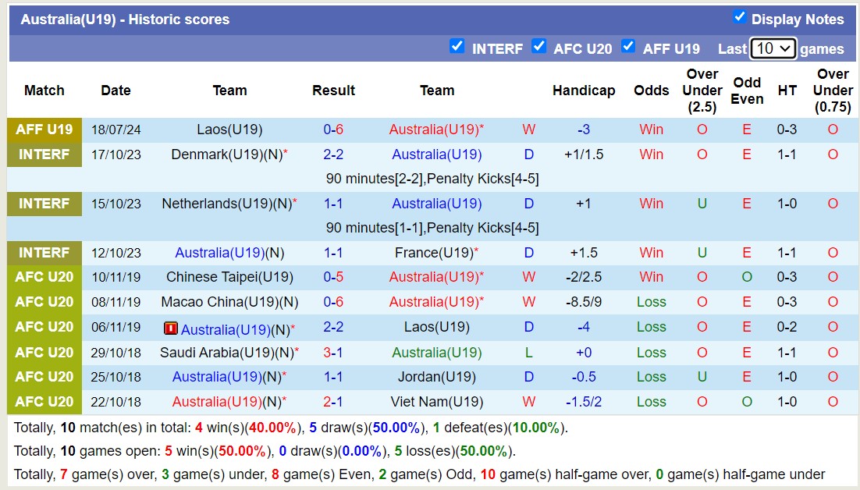Click the Chinese Taipei(U19) team name
Screen dimensions: 860x490
coord(229,277)
